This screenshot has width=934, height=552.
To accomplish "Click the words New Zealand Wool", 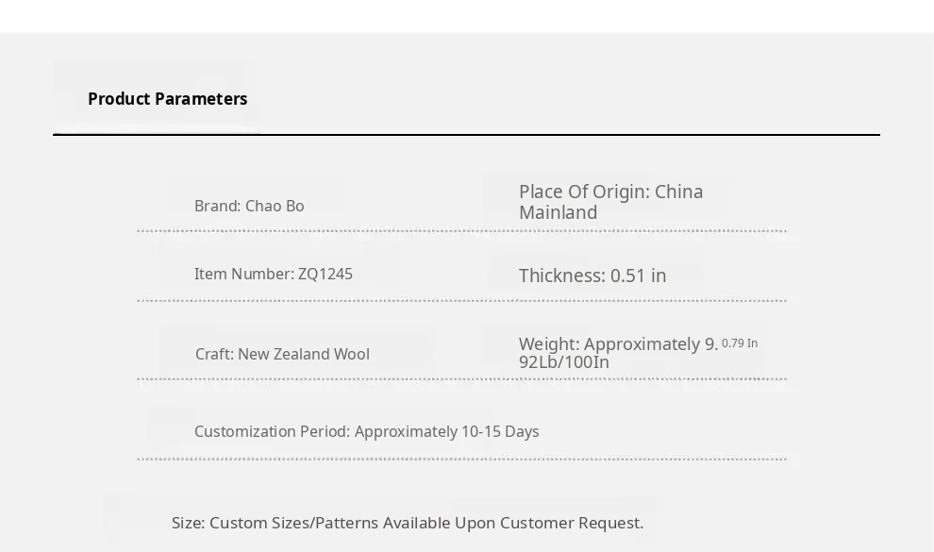I will [x=304, y=354].
